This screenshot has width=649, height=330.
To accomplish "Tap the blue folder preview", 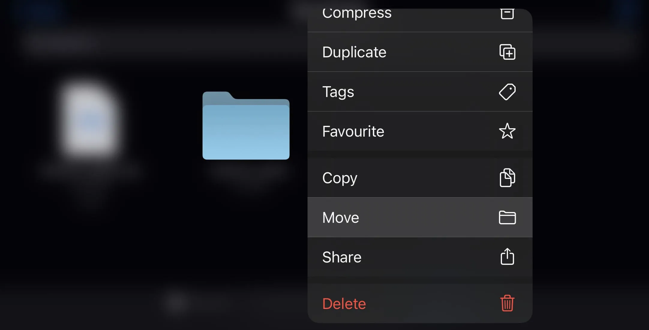I will 246,126.
